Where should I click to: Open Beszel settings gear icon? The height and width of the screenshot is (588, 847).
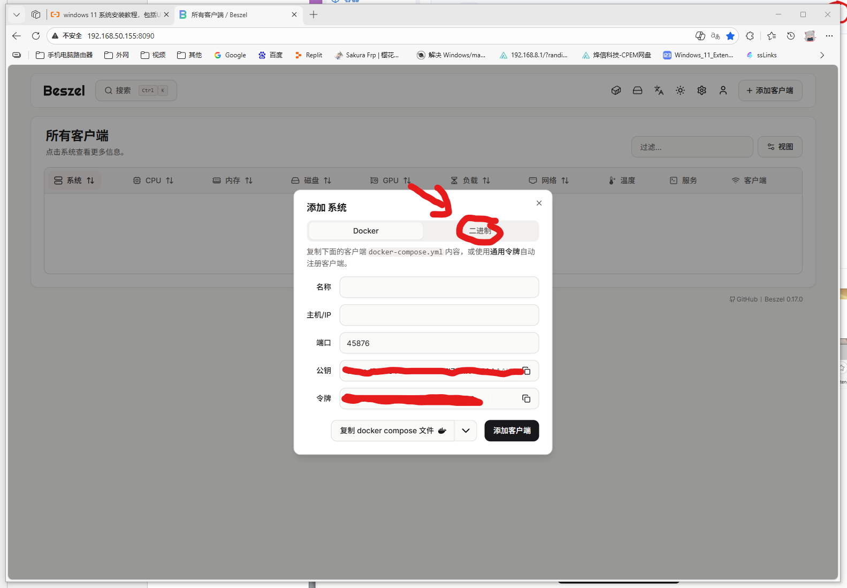pos(701,91)
